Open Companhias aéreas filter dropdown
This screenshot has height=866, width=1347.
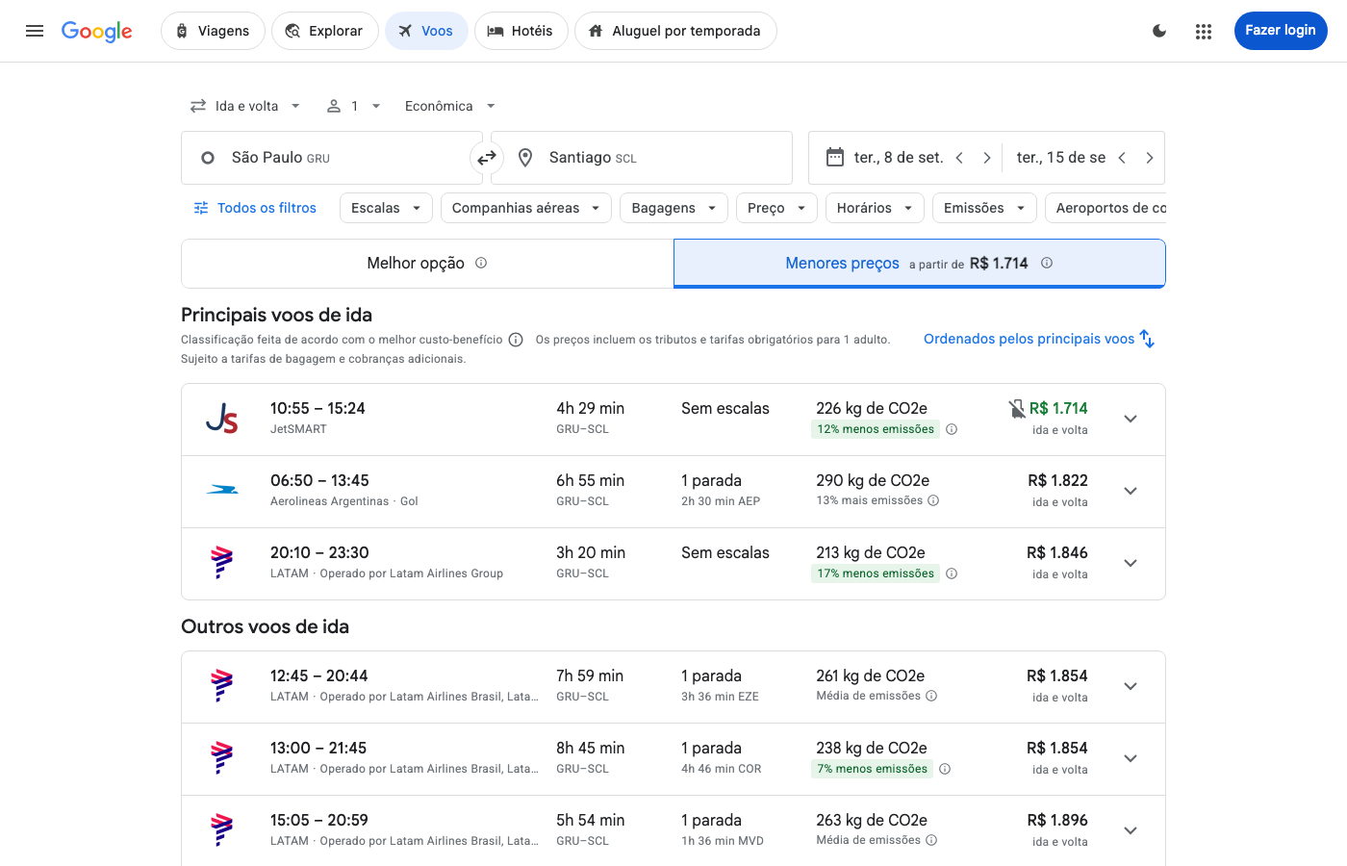526,208
